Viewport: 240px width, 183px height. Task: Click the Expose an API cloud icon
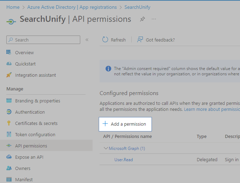click(9, 157)
